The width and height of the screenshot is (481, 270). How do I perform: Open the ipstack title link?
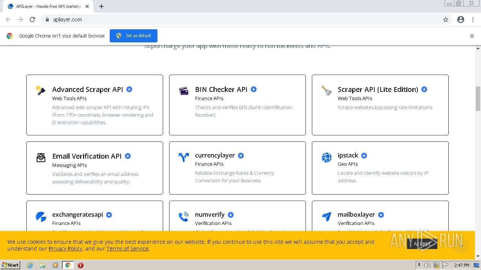[348, 155]
